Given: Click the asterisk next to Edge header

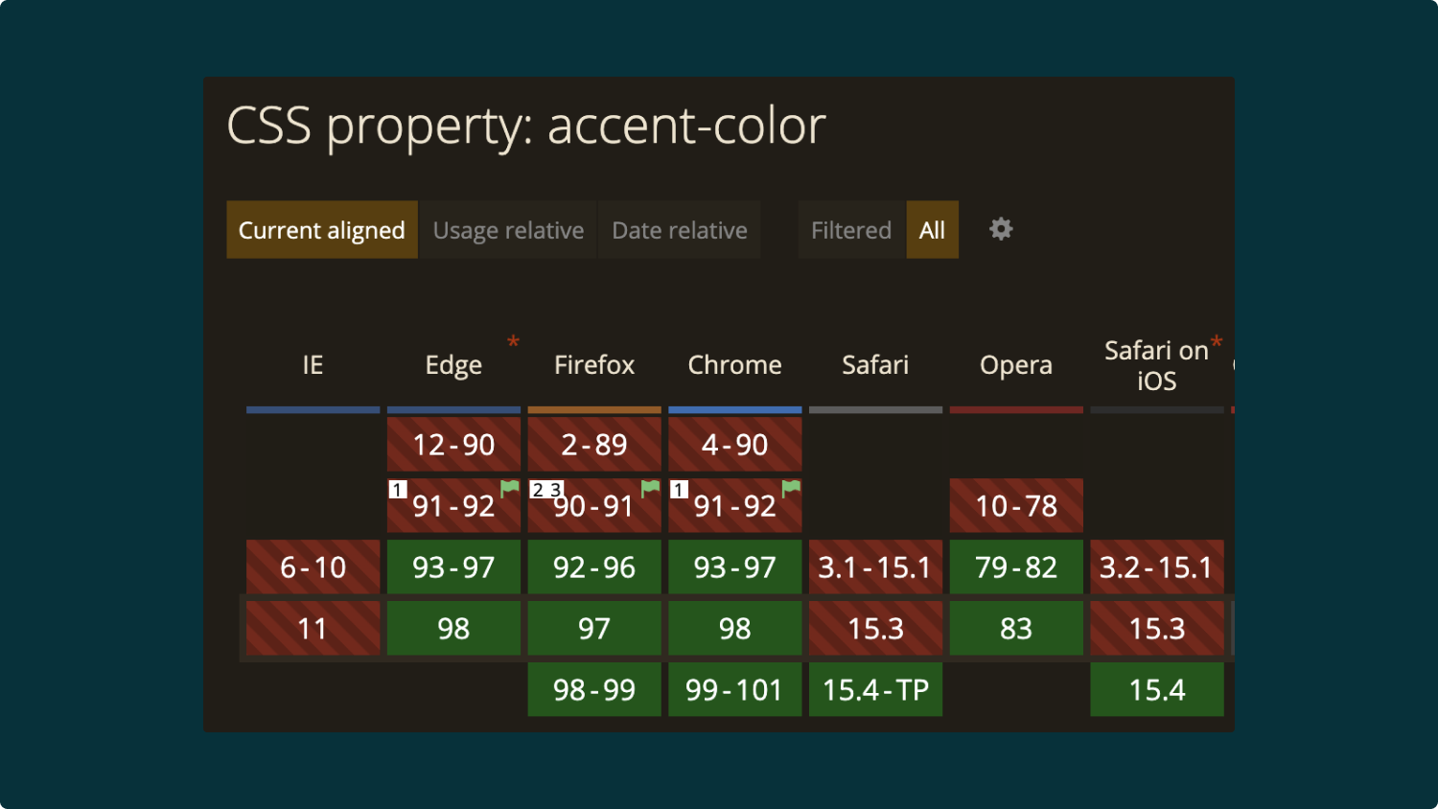Looking at the screenshot, I should [x=513, y=342].
